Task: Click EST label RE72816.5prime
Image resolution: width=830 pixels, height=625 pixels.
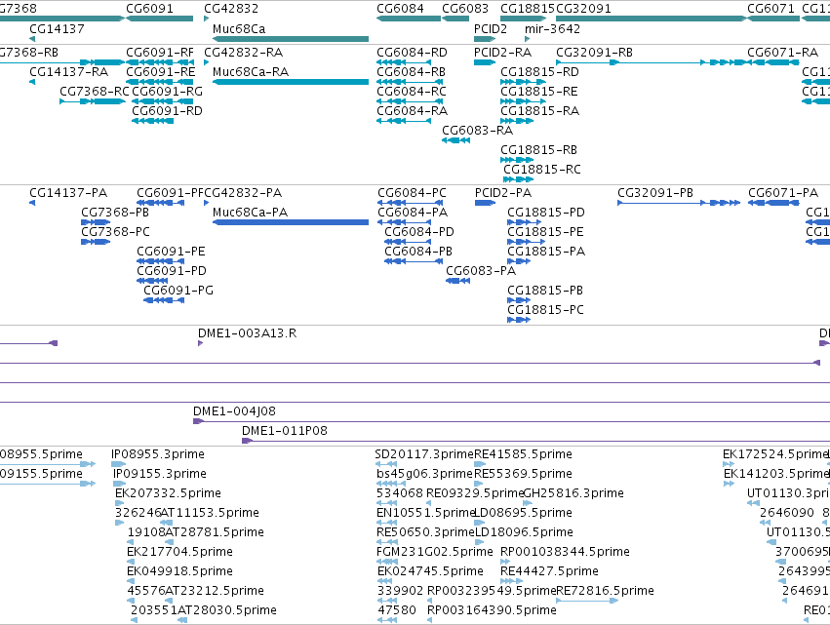Action: 605,591
